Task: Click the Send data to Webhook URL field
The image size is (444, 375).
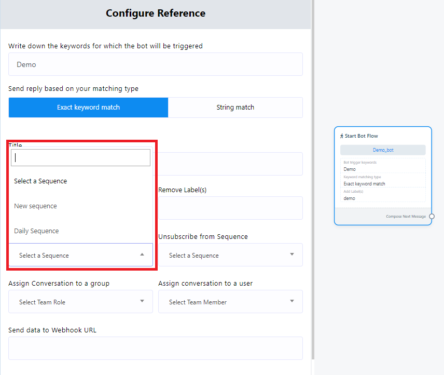Action: click(155, 348)
